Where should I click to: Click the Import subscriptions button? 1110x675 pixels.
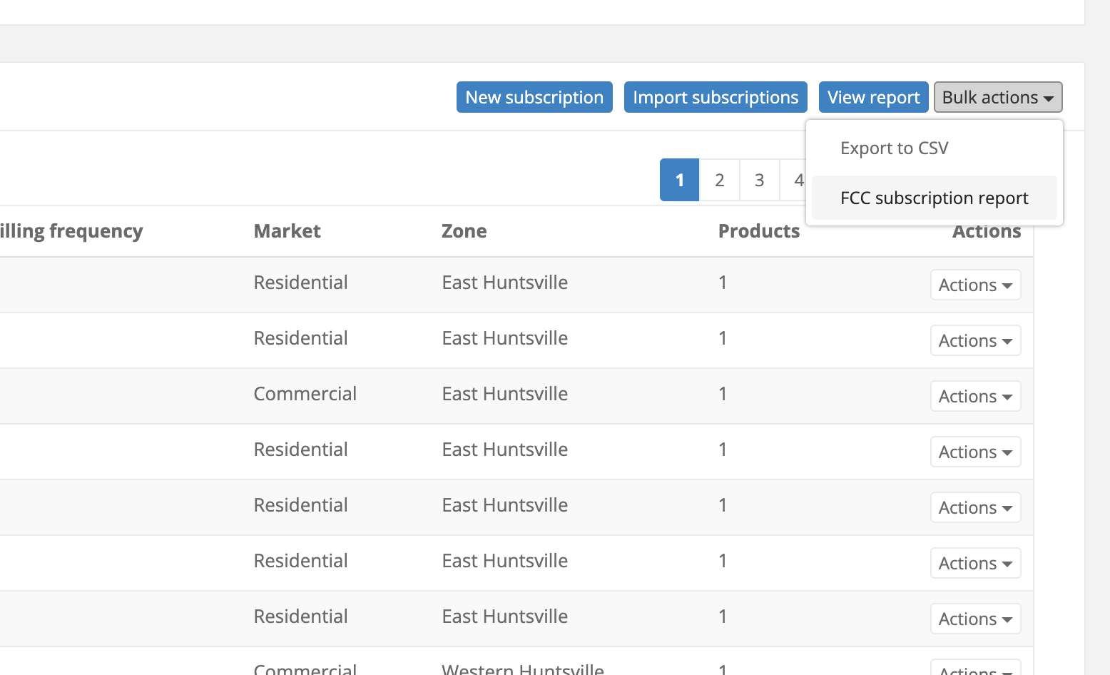(716, 97)
